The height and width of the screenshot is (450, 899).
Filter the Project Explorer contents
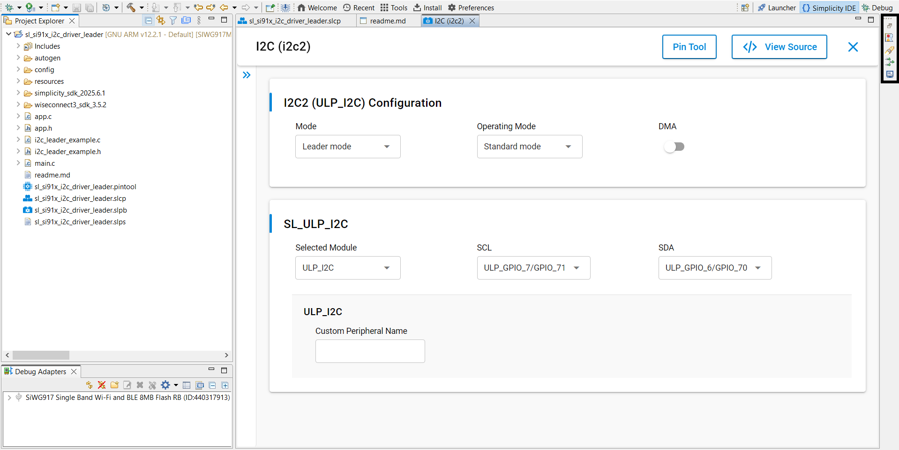click(173, 20)
